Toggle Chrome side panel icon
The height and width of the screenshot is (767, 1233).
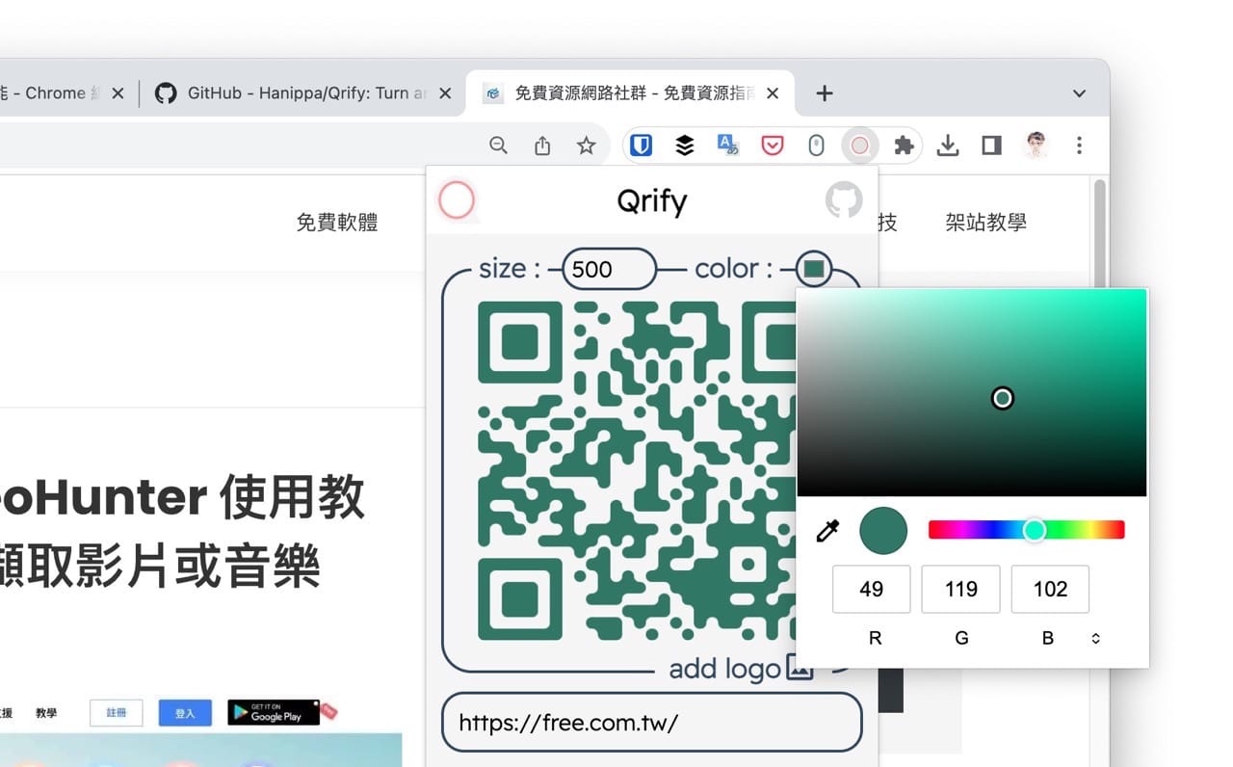point(991,145)
